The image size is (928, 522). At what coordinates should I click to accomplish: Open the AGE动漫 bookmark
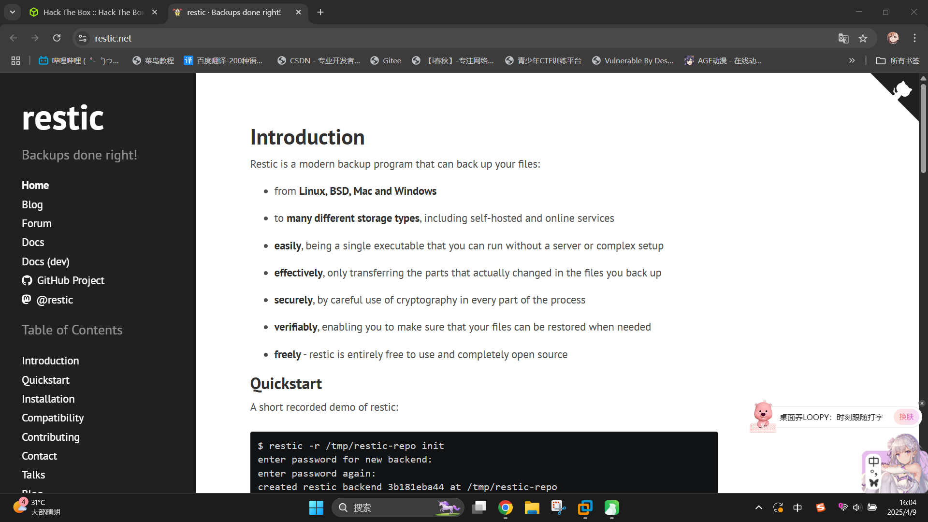(x=723, y=60)
